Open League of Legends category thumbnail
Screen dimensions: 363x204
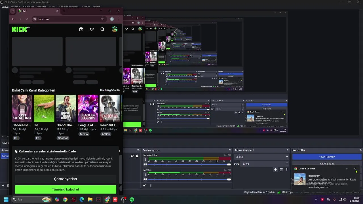(x=88, y=109)
